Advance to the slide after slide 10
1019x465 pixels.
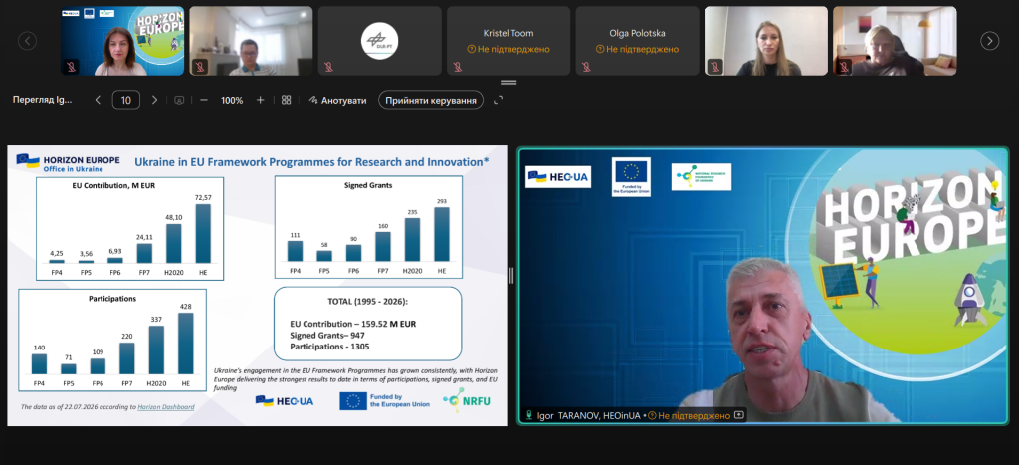pos(154,100)
